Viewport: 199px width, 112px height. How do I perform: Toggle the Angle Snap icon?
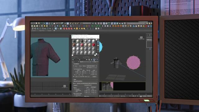coord(73,23)
